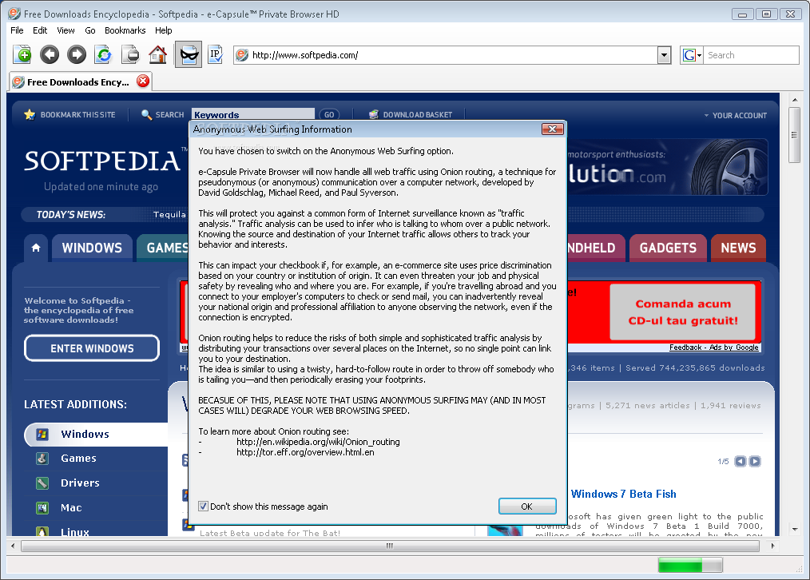Focus the Search input field
Viewport: 810px width, 580px height.
click(x=751, y=55)
